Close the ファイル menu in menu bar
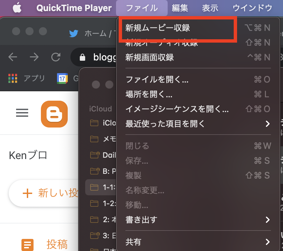Image resolution: width=283 pixels, height=251 pixels. tap(142, 8)
